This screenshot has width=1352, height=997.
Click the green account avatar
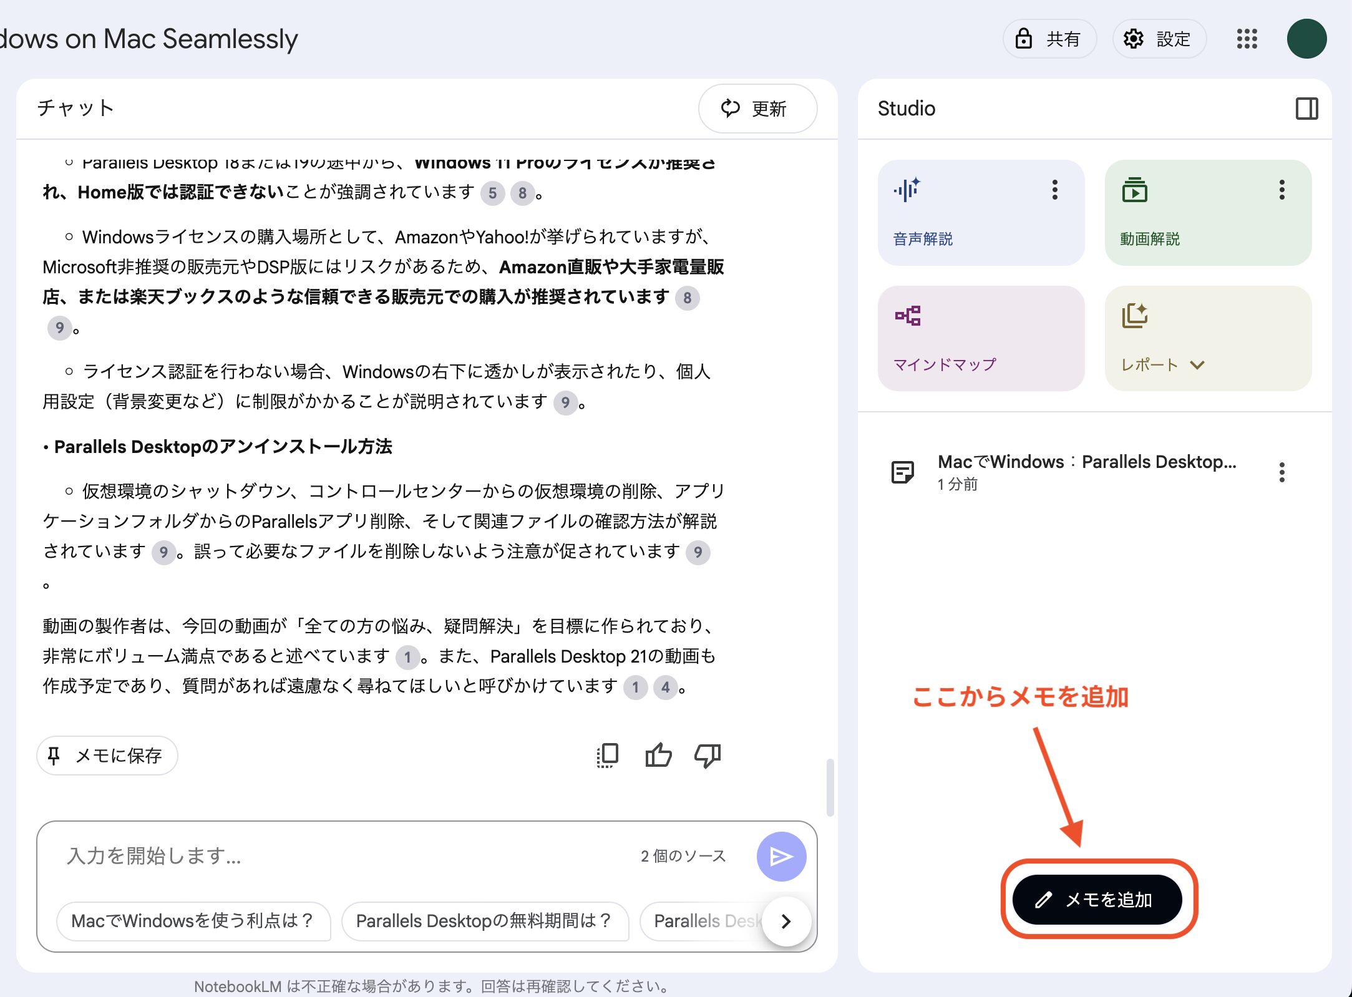pyautogui.click(x=1306, y=39)
